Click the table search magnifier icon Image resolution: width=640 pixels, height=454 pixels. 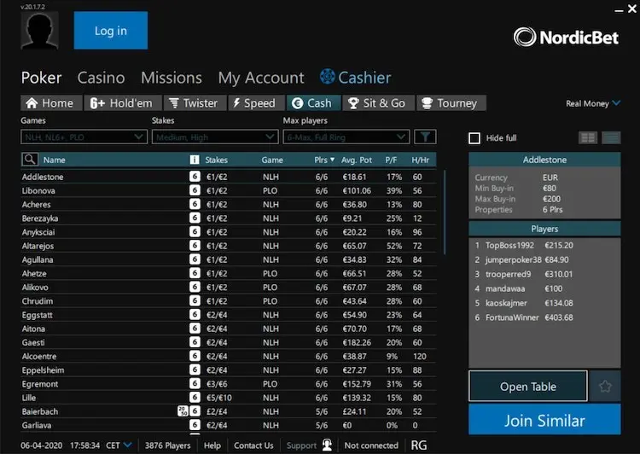30,160
